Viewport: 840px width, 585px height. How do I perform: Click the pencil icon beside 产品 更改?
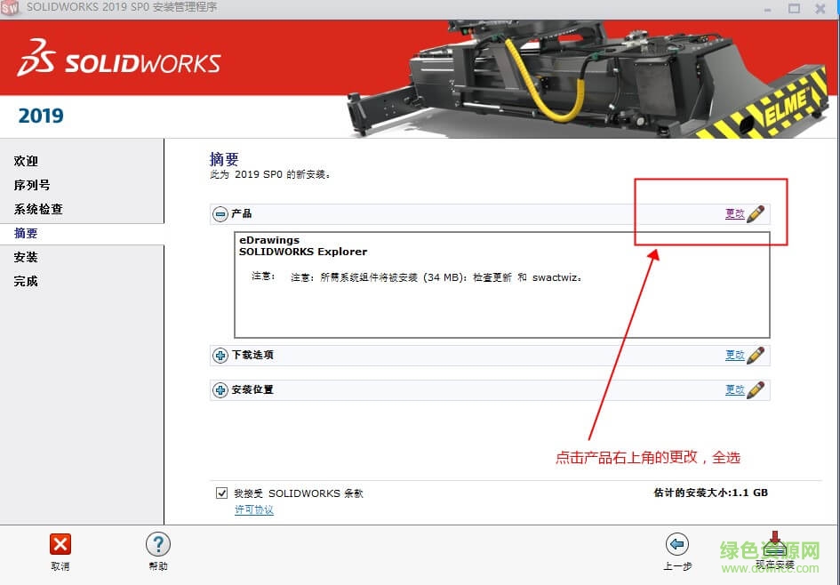point(756,214)
